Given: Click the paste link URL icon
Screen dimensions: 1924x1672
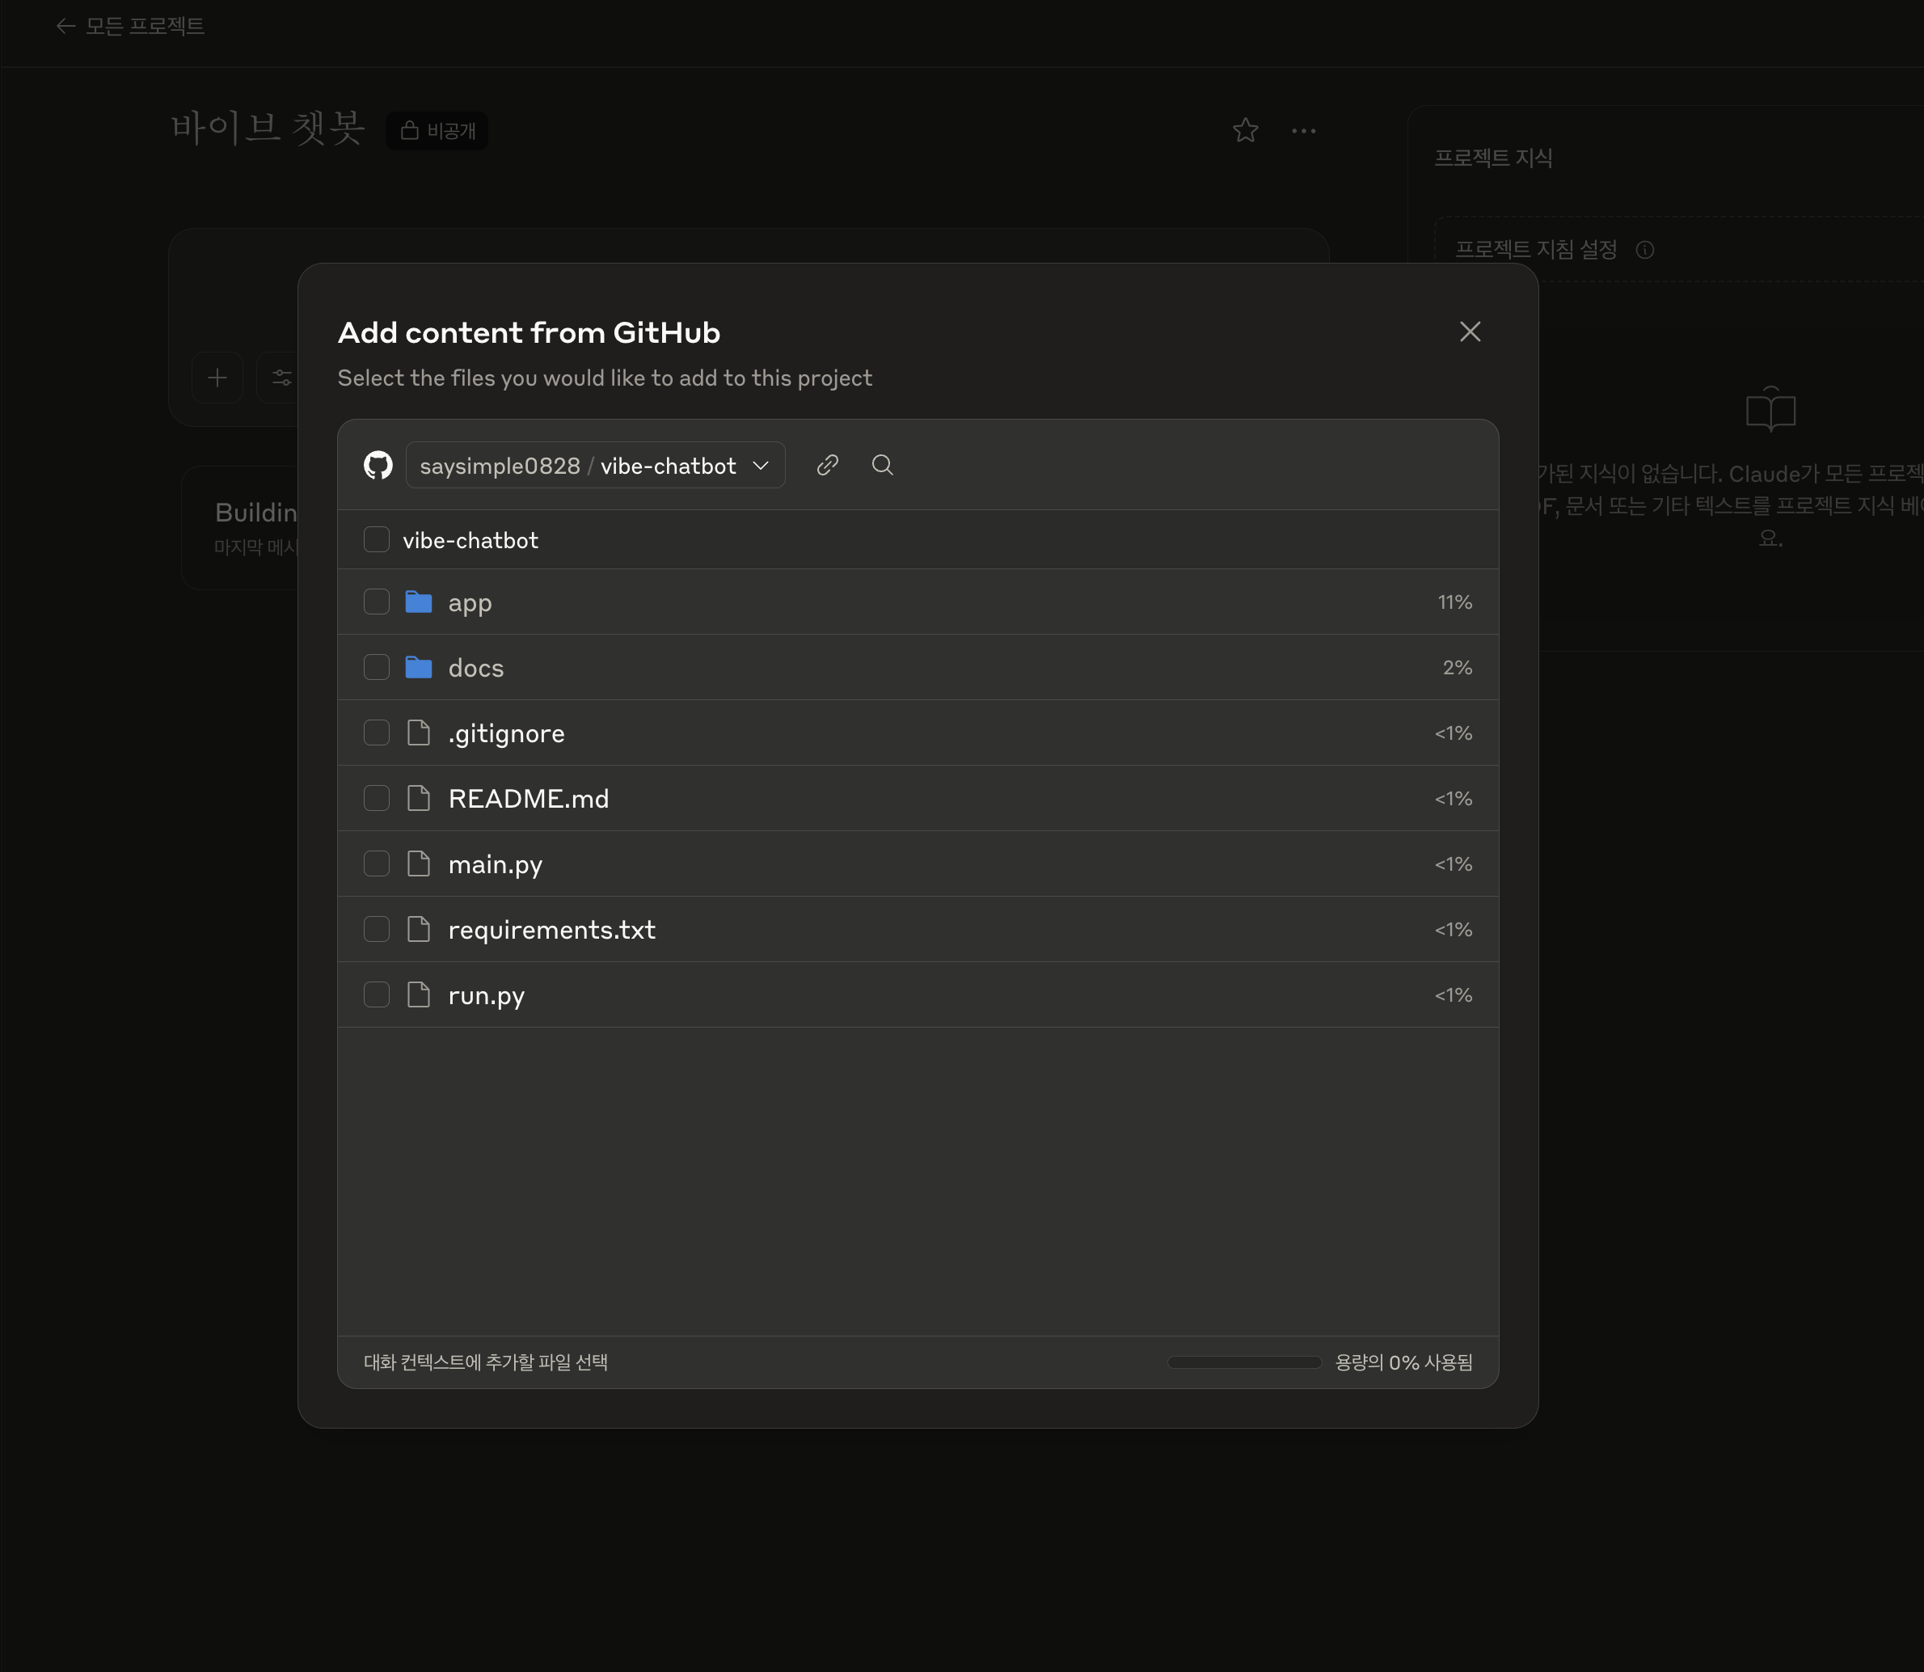Looking at the screenshot, I should tap(828, 465).
